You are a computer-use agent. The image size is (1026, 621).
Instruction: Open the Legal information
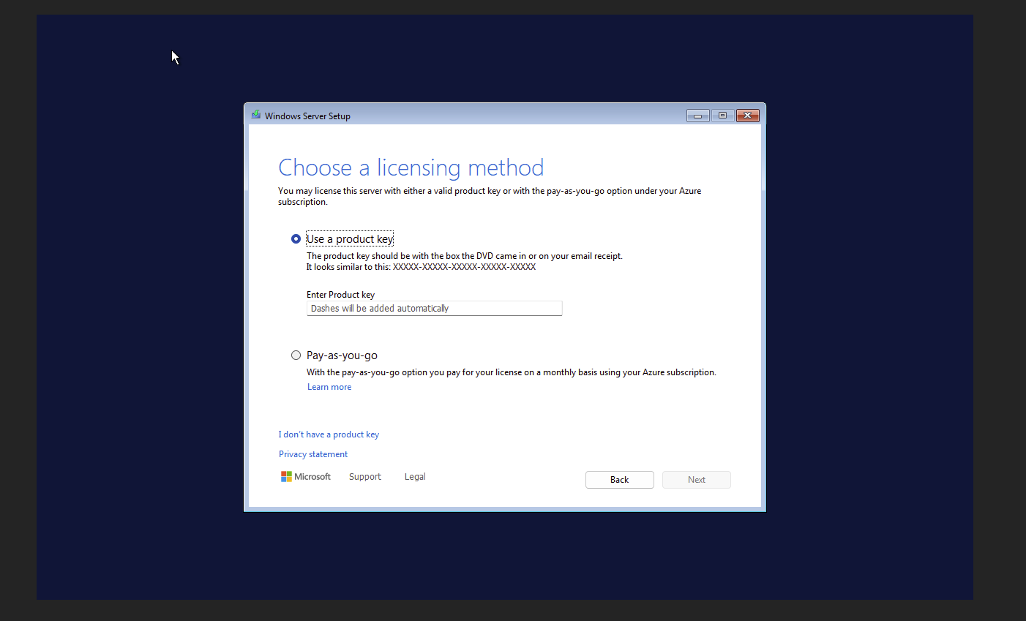[x=414, y=476]
